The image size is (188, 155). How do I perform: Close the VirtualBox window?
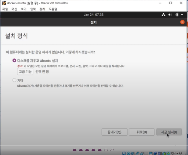point(181,3)
